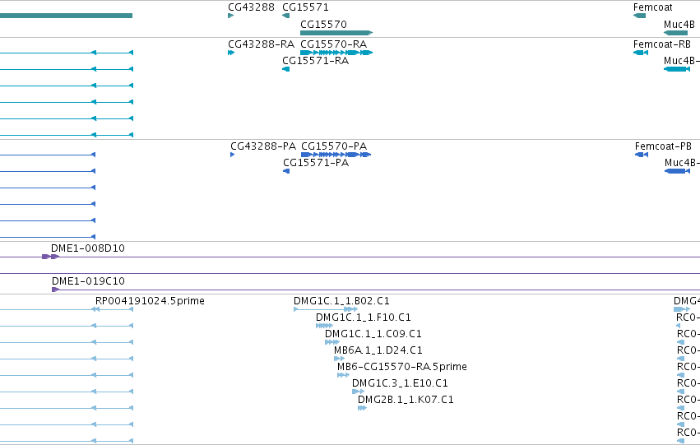Image resolution: width=700 pixels, height=445 pixels.
Task: Select the RP004191024.5prime EST label
Action: (x=150, y=301)
